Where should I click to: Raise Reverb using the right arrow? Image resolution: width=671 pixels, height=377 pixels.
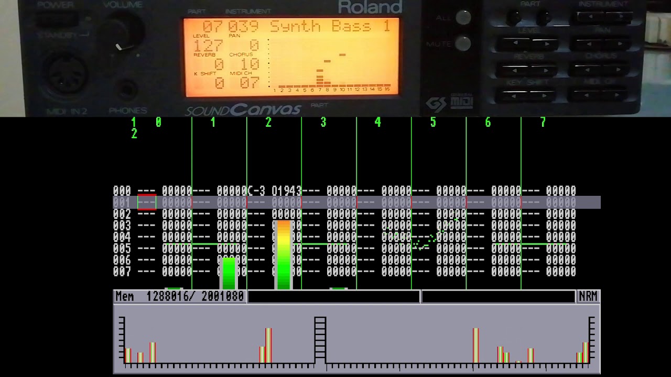coord(544,70)
